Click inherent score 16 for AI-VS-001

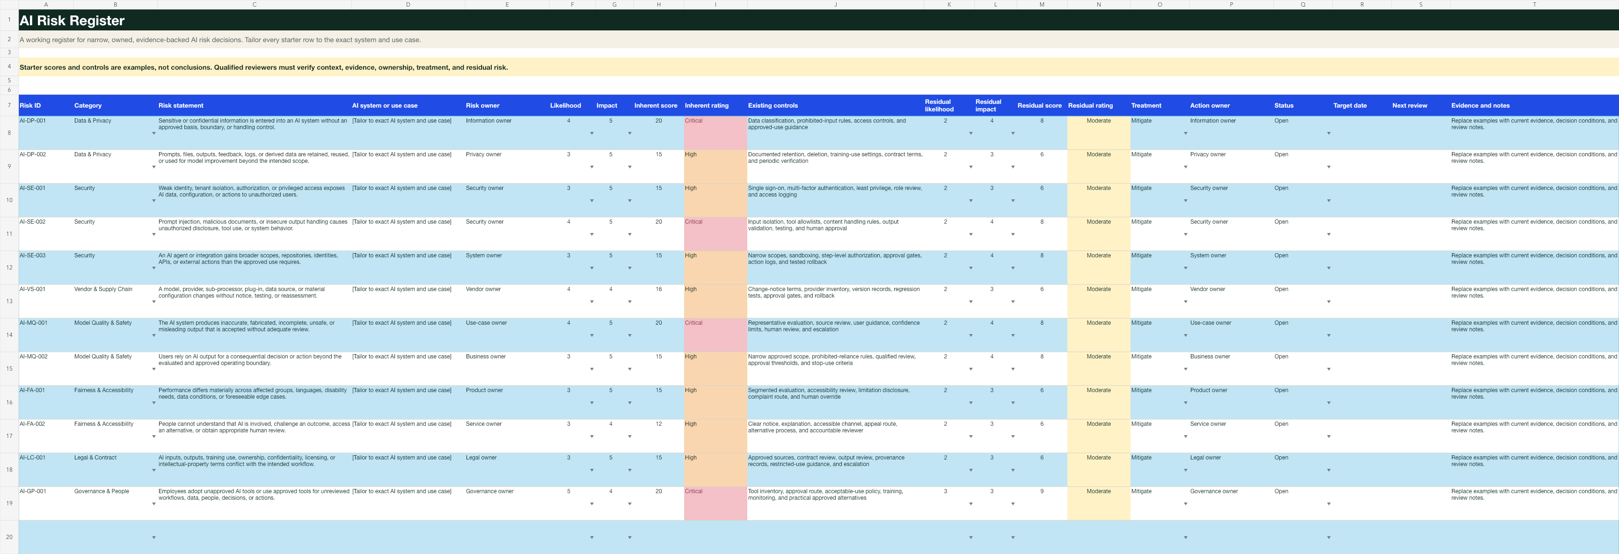point(659,301)
